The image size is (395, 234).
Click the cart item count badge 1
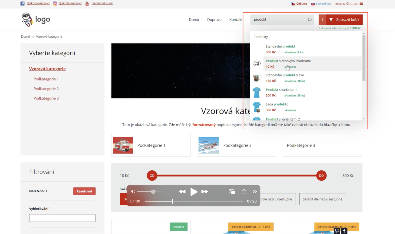tap(322, 20)
